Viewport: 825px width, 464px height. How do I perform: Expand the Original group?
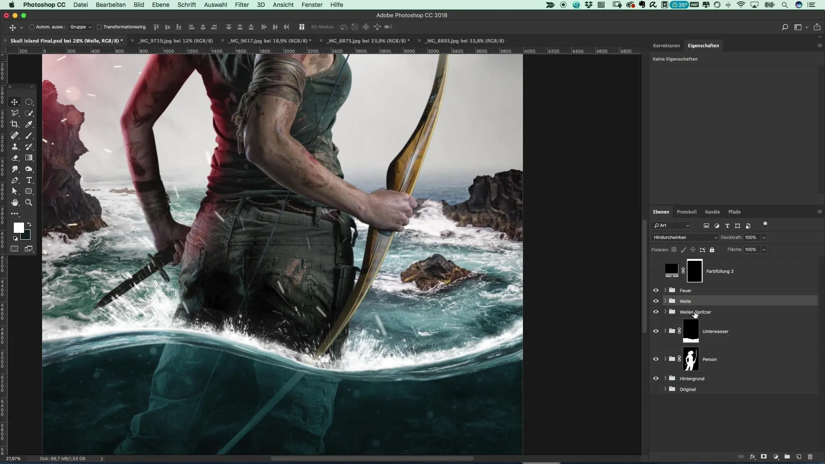[665, 389]
